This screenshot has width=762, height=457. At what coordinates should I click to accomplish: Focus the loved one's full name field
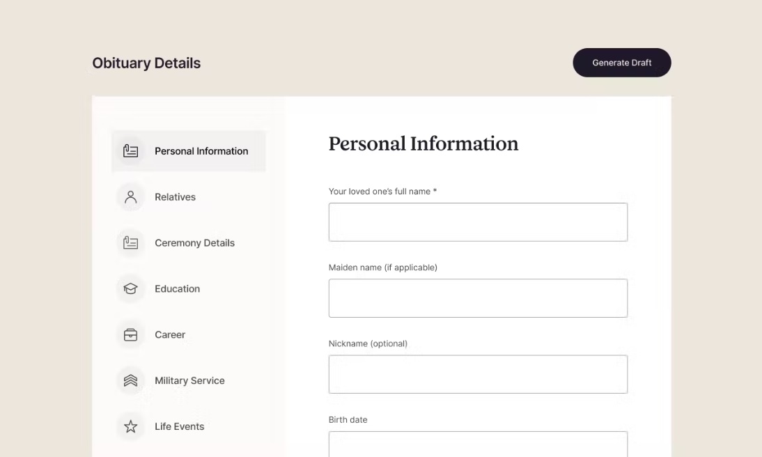(478, 222)
